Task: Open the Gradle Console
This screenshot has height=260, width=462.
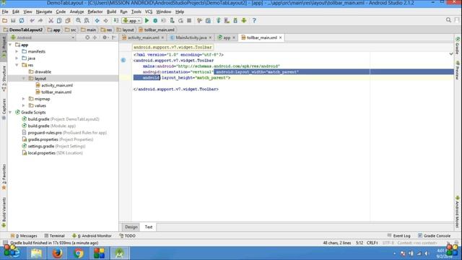Action: 435,236
